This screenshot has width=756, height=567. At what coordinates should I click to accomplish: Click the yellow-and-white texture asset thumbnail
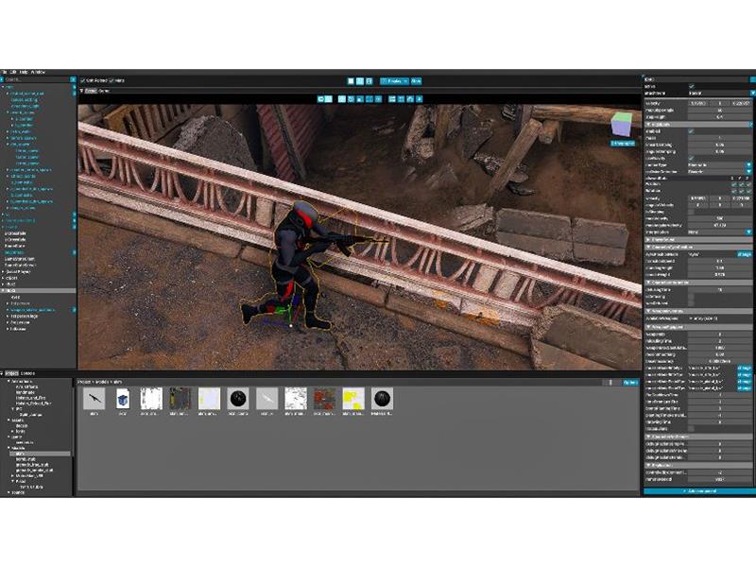pos(352,399)
